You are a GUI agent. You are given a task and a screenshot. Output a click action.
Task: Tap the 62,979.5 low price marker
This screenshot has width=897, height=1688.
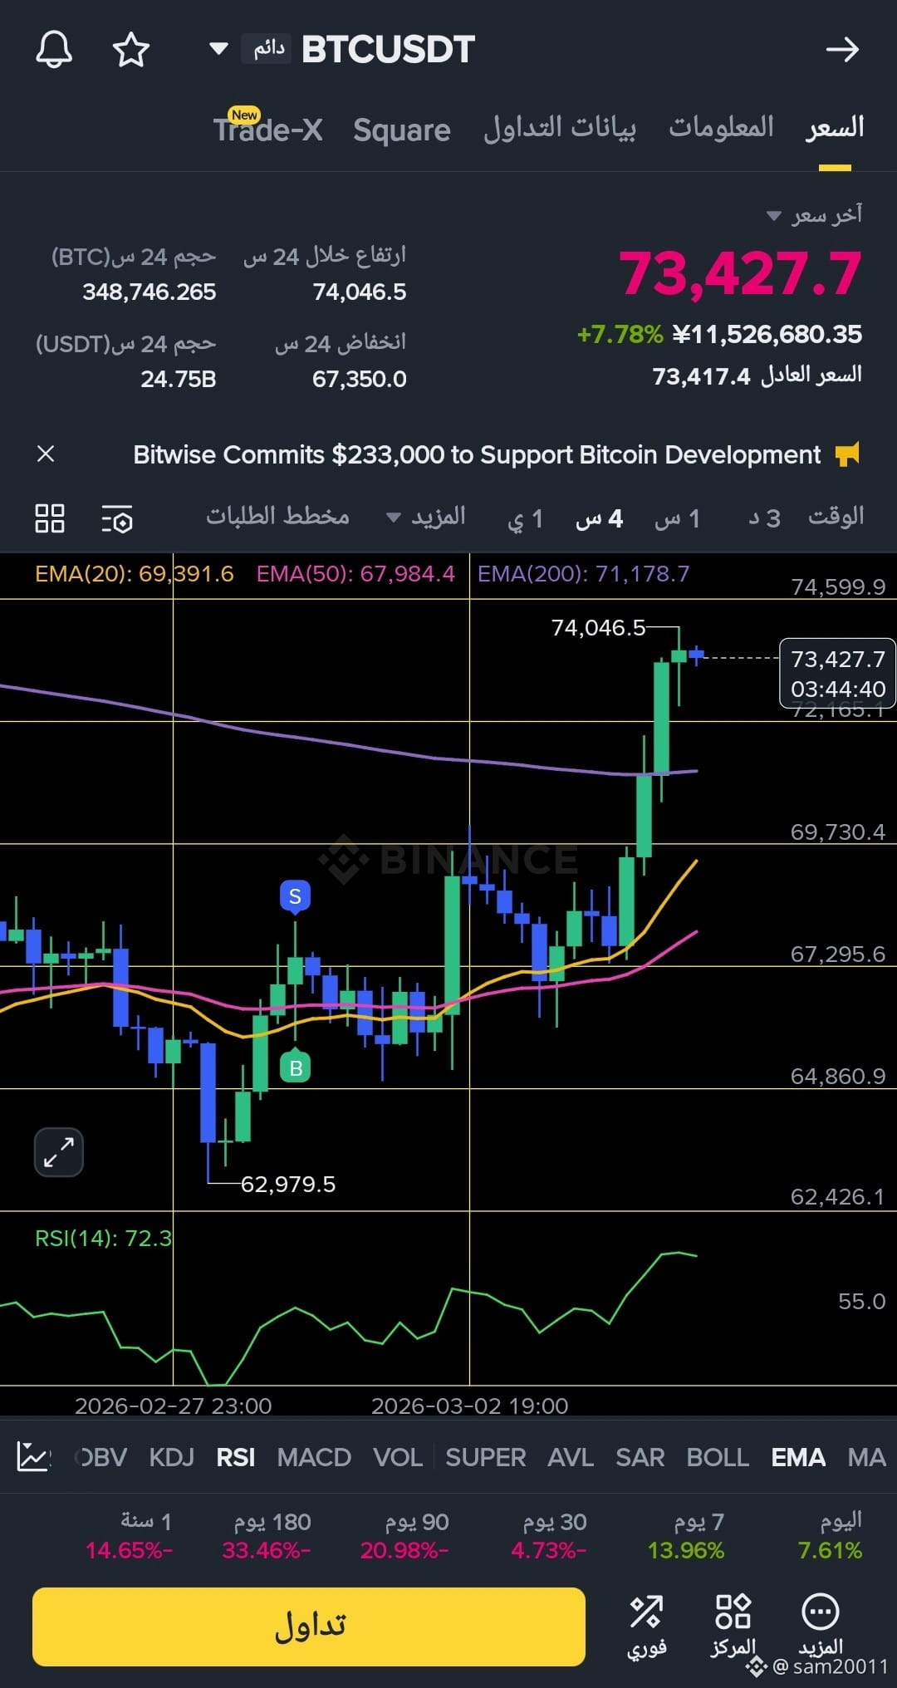tap(288, 1184)
